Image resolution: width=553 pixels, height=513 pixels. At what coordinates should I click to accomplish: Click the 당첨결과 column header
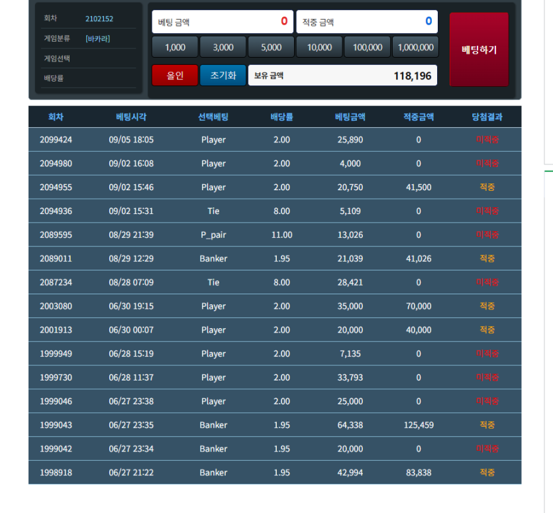(x=487, y=117)
